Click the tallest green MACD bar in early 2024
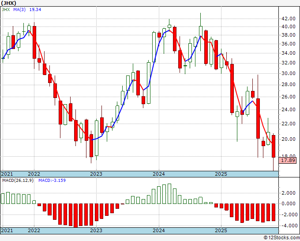300x241 pixels. [169, 194]
